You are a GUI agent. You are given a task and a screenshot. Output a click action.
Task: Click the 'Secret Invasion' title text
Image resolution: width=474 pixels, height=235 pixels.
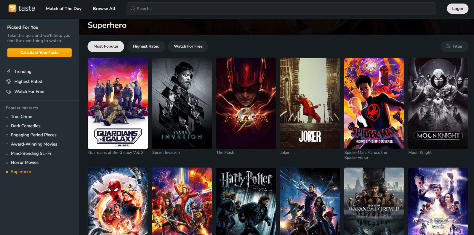pyautogui.click(x=166, y=153)
